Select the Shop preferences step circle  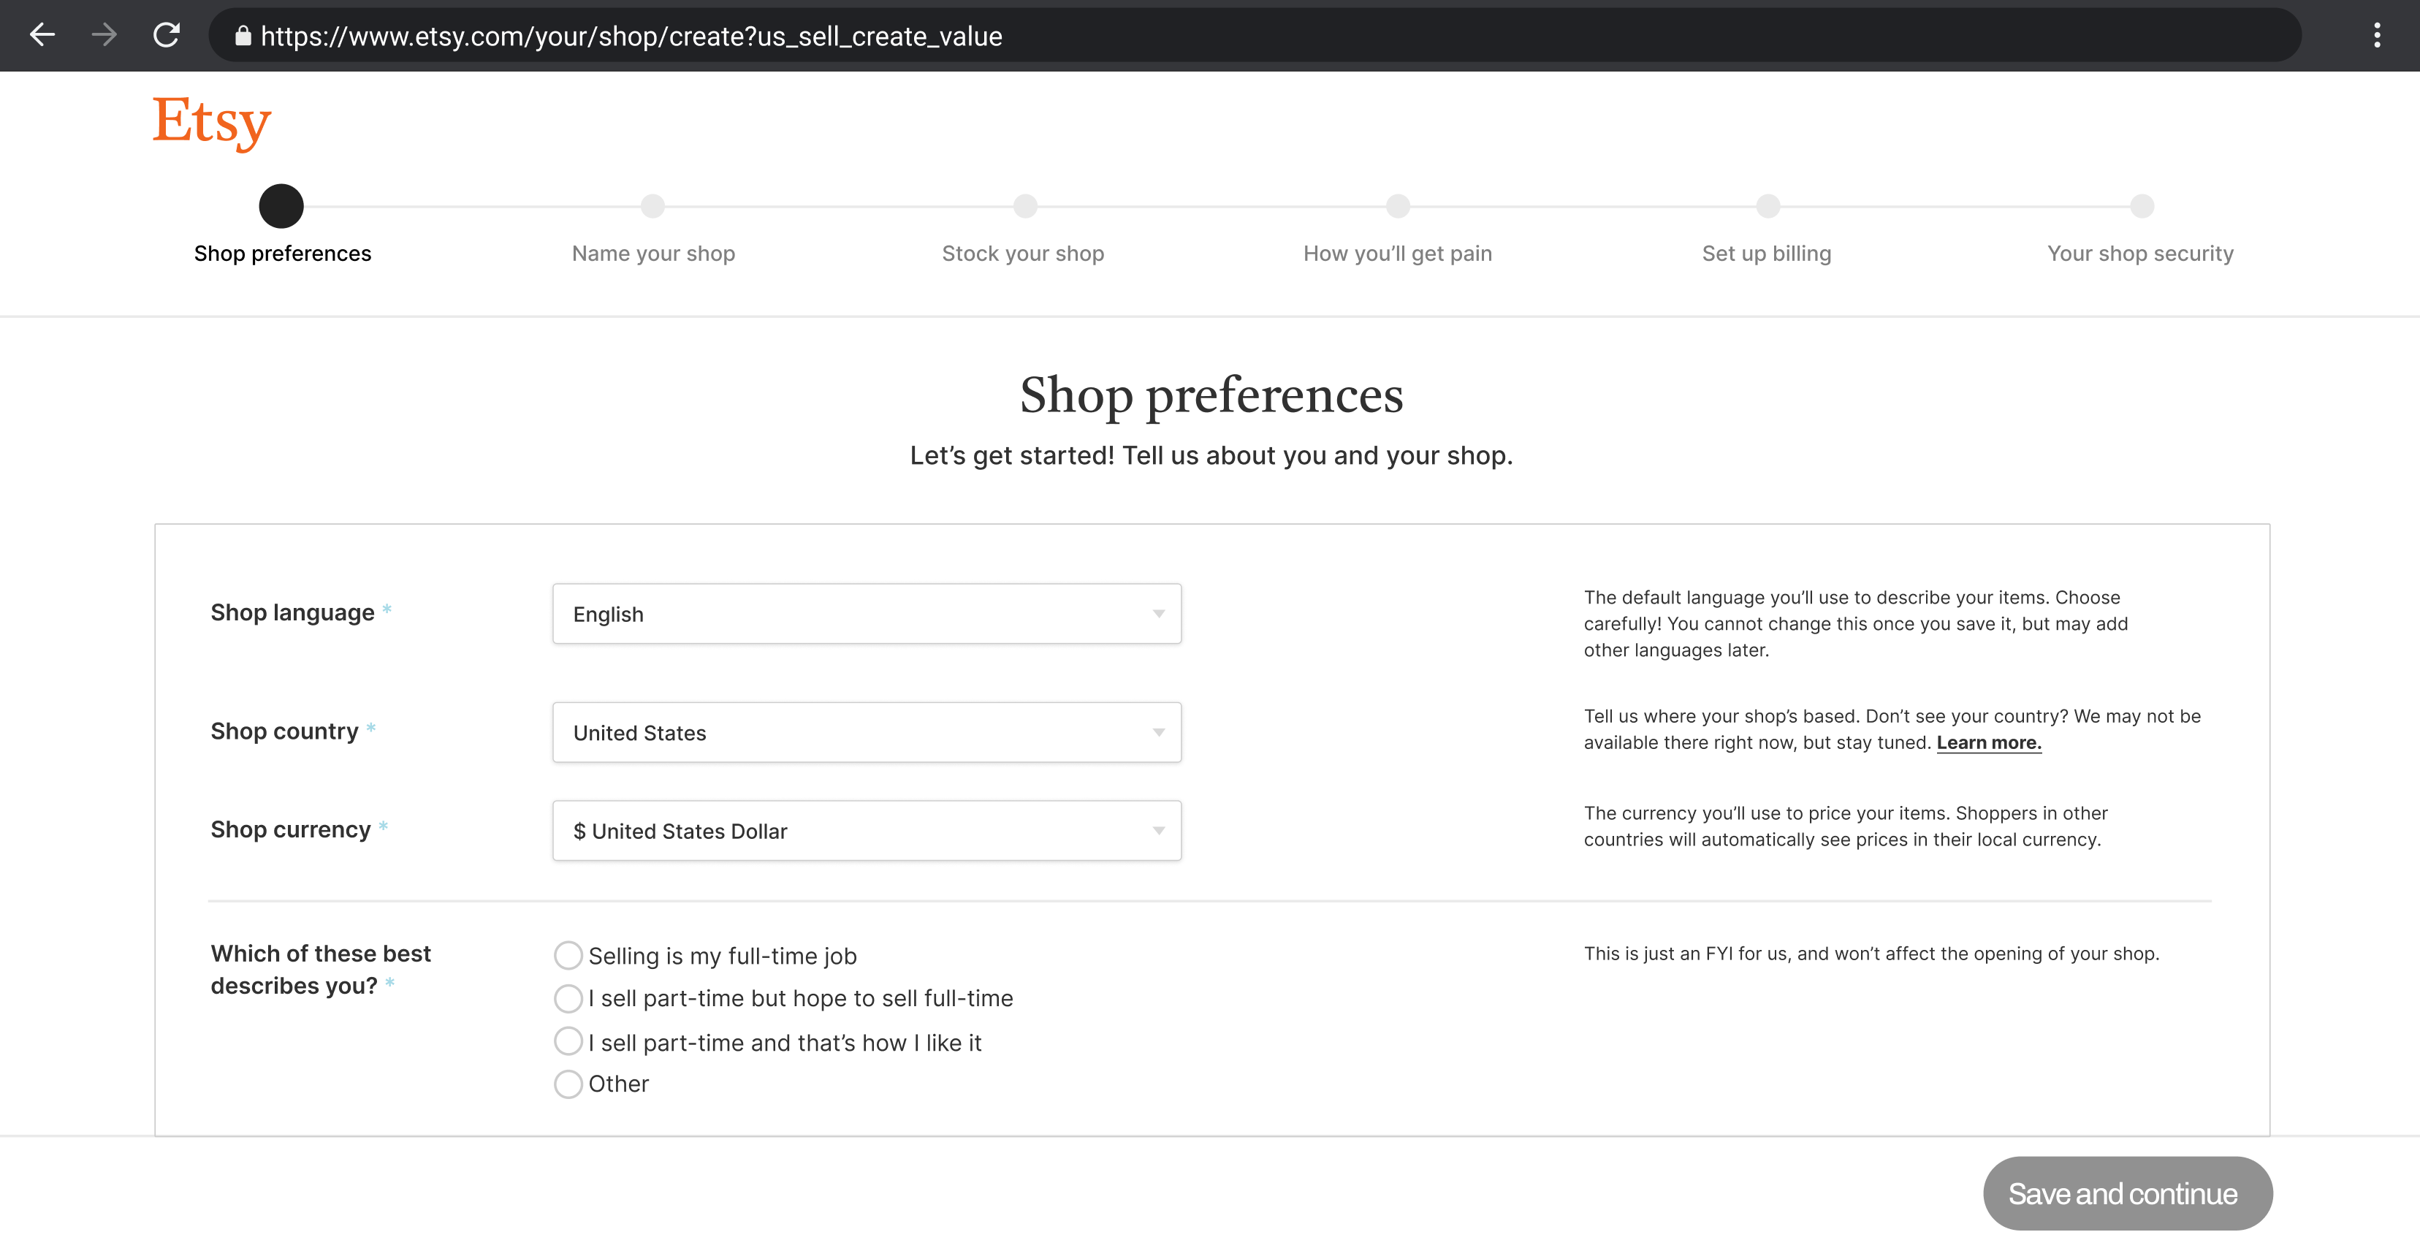click(x=281, y=205)
